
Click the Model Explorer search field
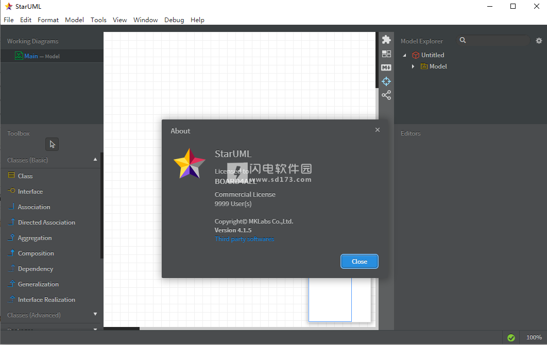pos(493,40)
